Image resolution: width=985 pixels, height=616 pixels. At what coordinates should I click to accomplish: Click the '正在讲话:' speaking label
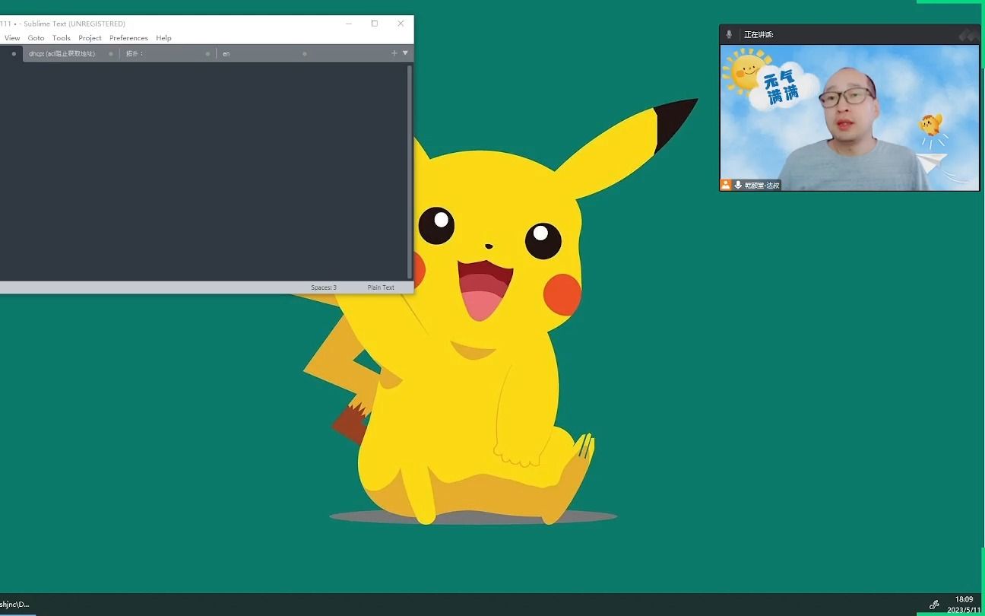pos(759,34)
